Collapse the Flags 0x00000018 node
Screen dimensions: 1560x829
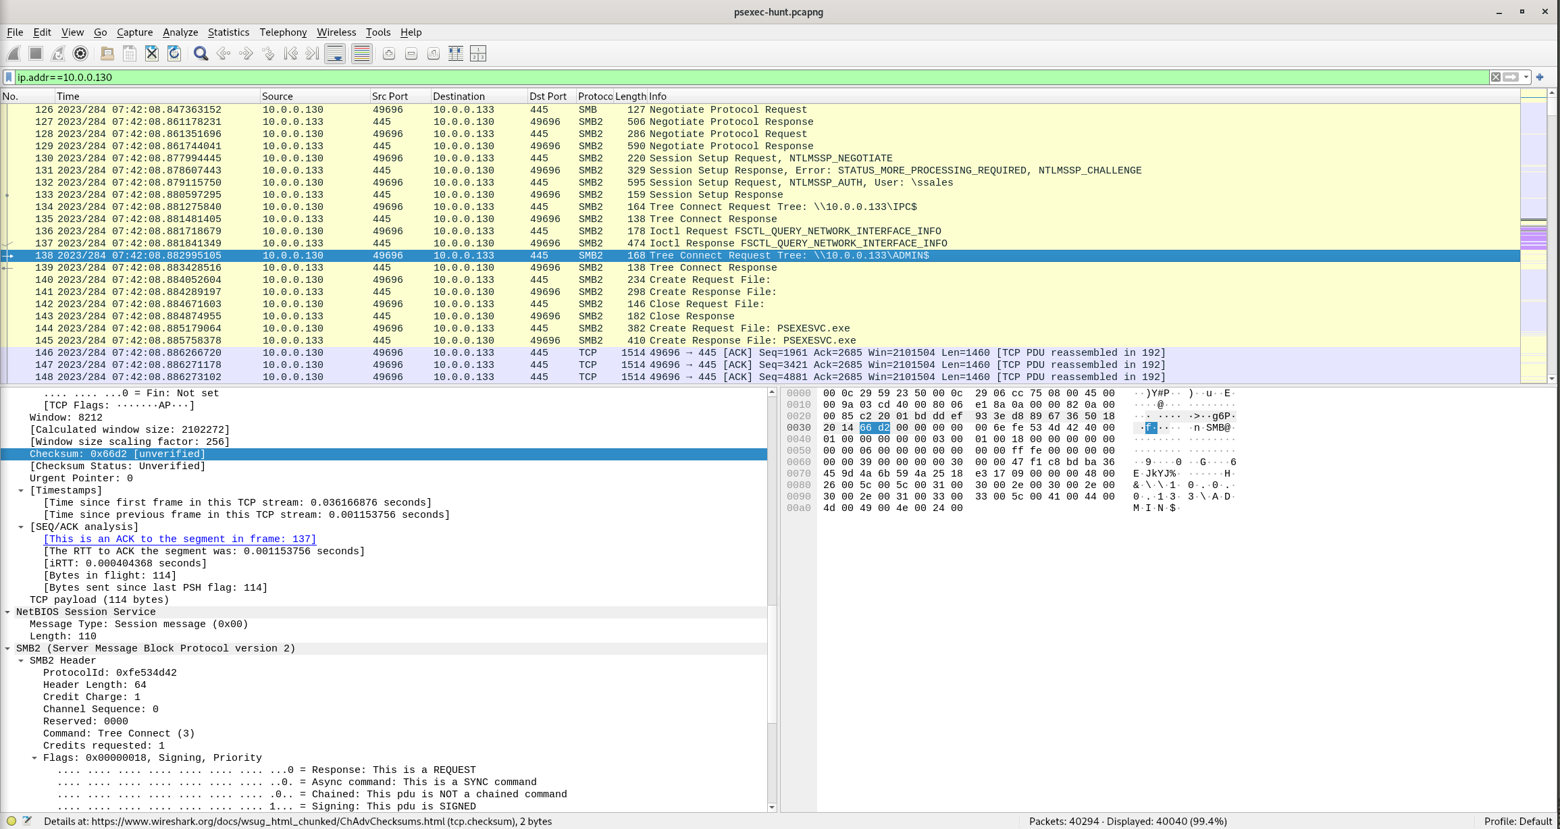[34, 758]
